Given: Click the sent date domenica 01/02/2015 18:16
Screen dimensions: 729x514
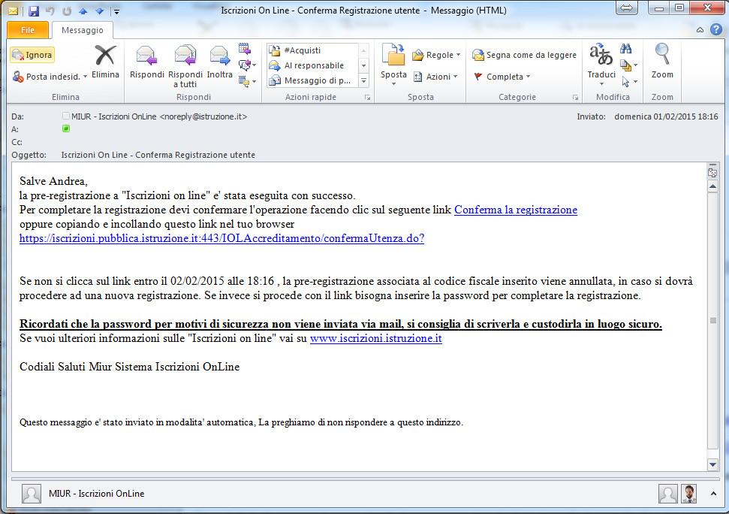Looking at the screenshot, I should (666, 116).
